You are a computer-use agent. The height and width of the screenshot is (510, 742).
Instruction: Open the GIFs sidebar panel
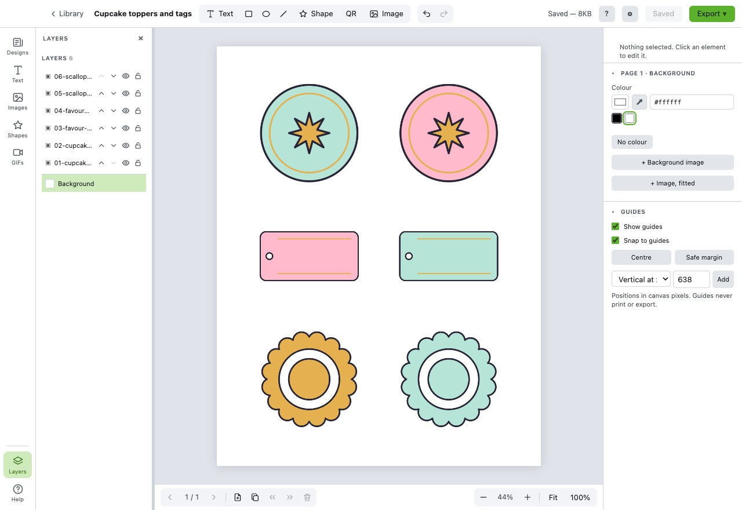click(17, 156)
